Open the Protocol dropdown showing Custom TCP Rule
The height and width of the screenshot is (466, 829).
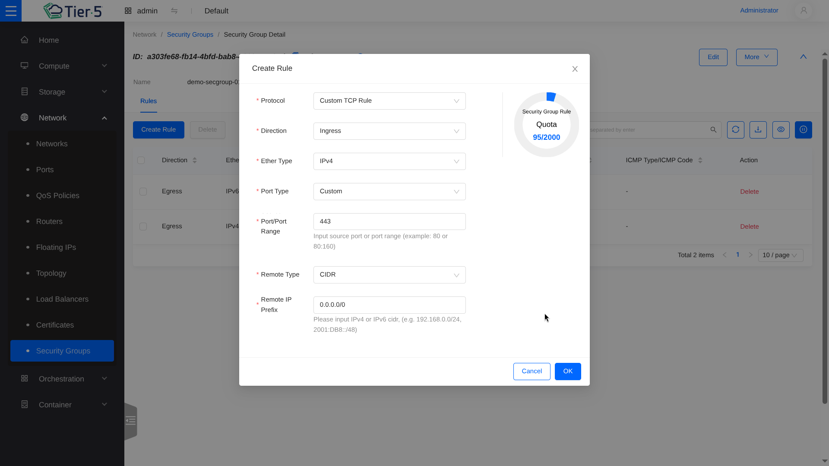[389, 101]
